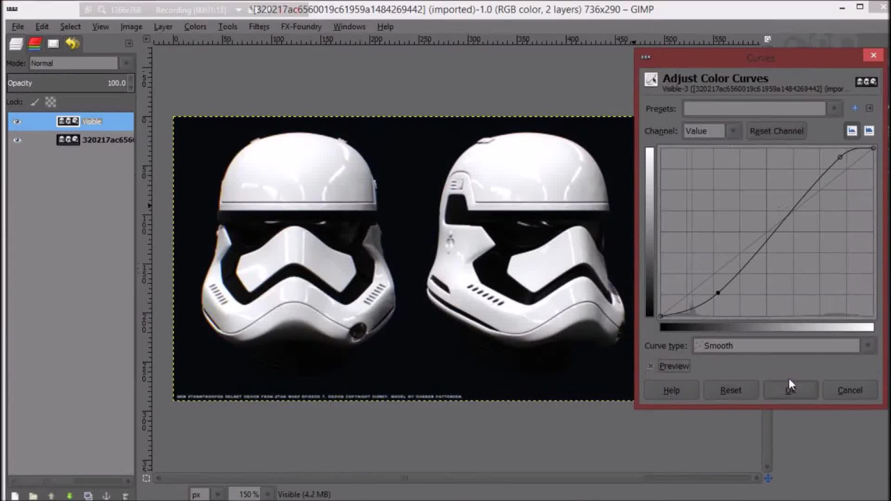Image resolution: width=891 pixels, height=501 pixels.
Task: Create a new layer
Action: [x=15, y=496]
